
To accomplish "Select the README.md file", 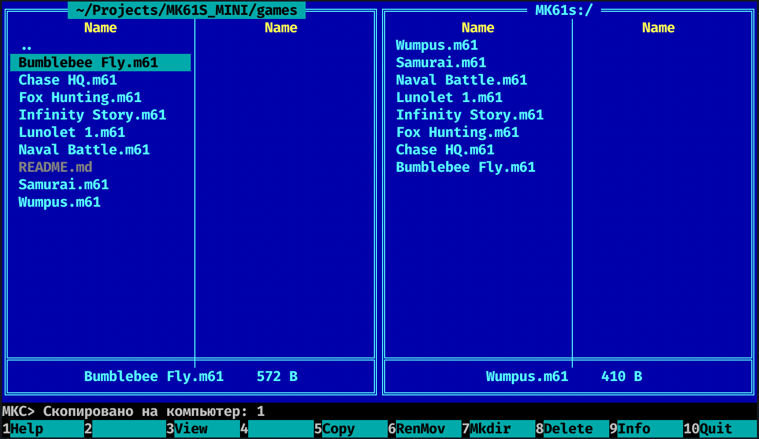I will pyautogui.click(x=101, y=167).
